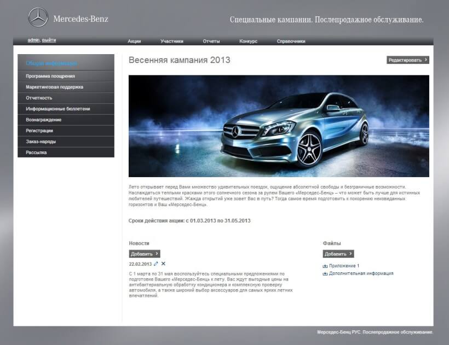
Task: Open Программа поощрения sidebar section
Action: 66,76
